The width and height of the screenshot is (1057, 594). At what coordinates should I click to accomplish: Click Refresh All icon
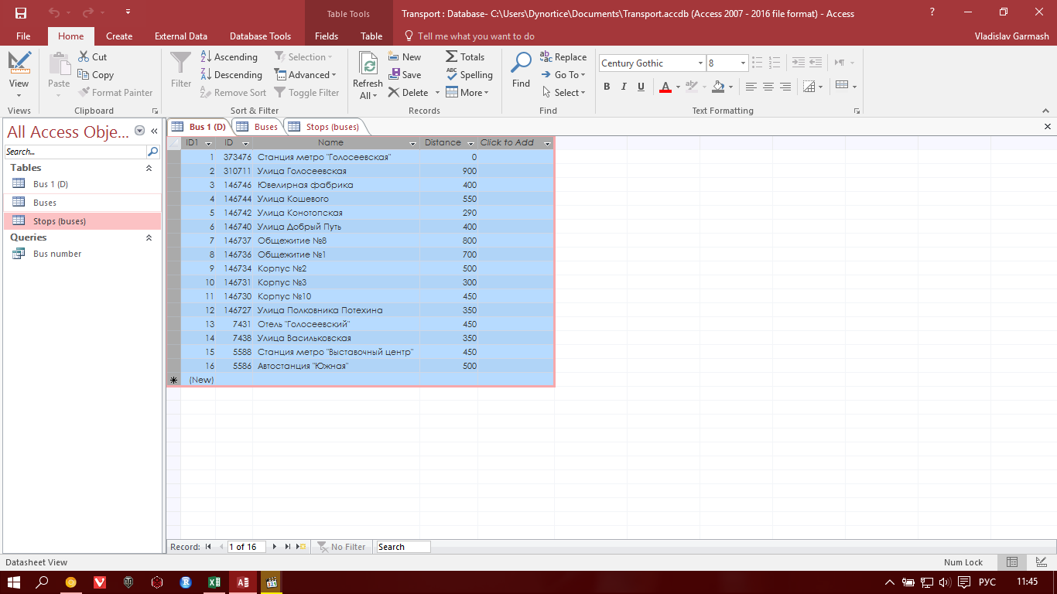click(x=368, y=76)
